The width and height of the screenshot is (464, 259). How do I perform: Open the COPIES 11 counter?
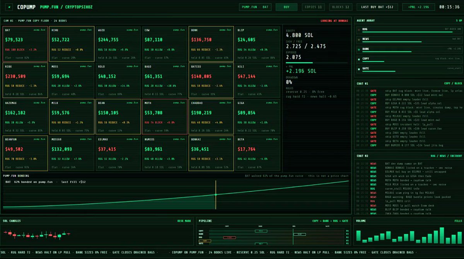coord(313,7)
